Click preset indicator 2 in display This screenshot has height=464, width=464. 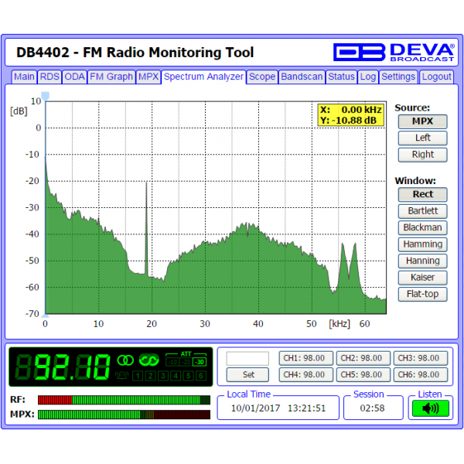(x=150, y=376)
